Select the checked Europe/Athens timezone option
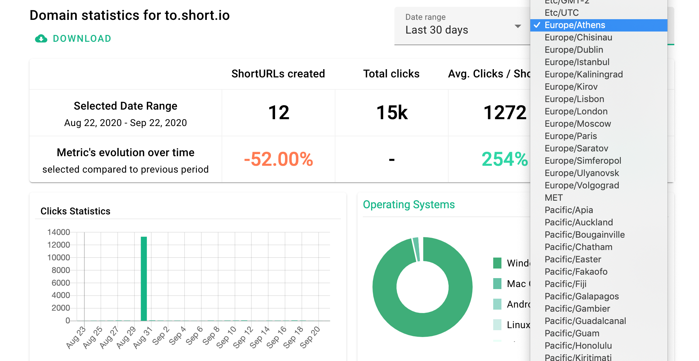Viewport: 699px width, 361px height. click(x=574, y=25)
